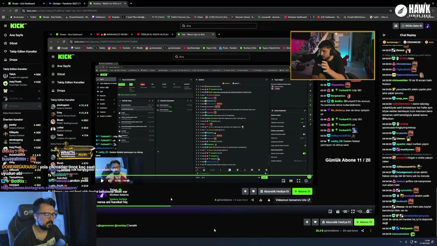The width and height of the screenshot is (437, 246).
Task: Open the Kick sidebar hamburger menu in outer page
Action: [x=5, y=26]
